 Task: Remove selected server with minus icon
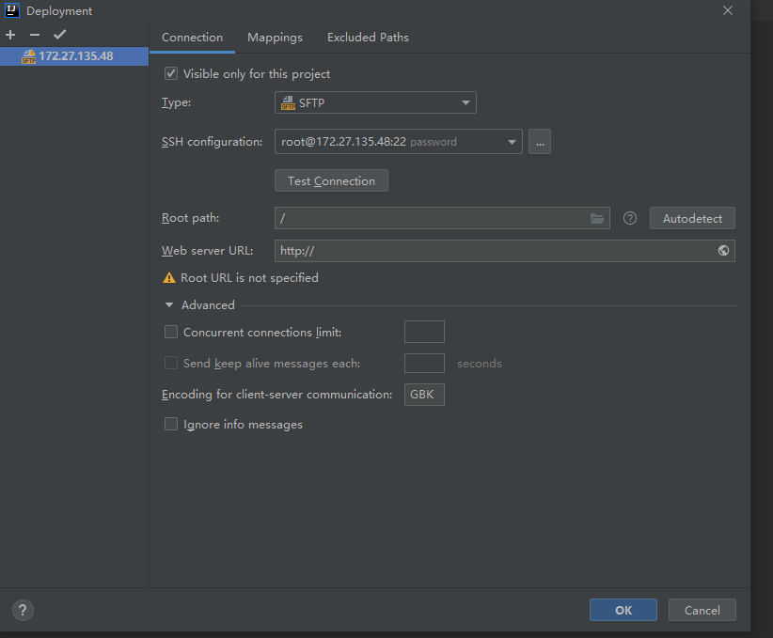pos(35,35)
